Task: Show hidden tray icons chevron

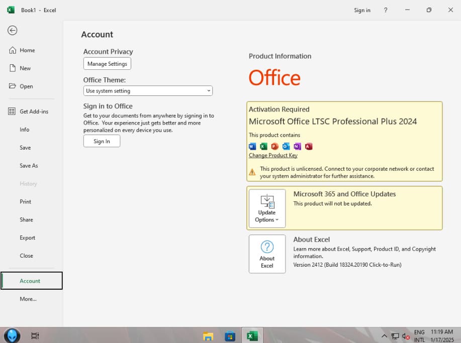Action: pyautogui.click(x=384, y=335)
